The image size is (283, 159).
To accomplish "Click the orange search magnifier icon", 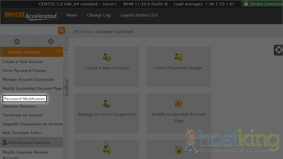I will click(x=61, y=31).
